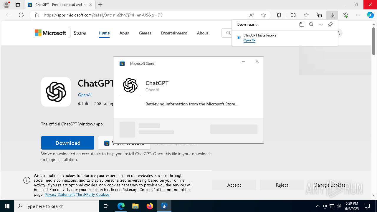Click the ChatGPT app logo on page

[56, 92]
